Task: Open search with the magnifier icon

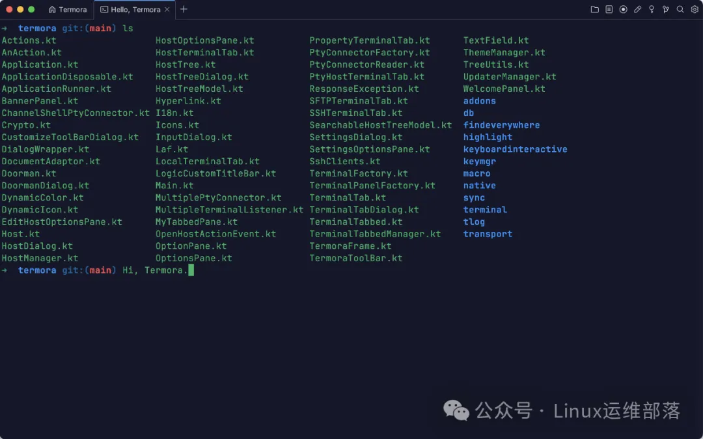Action: coord(680,10)
